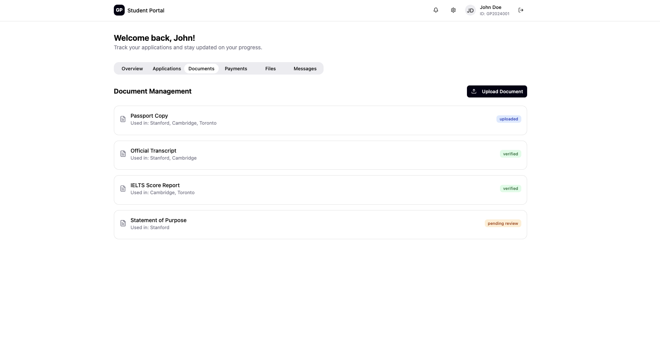Click the JD profile avatar
The image size is (660, 360).
coord(470,10)
